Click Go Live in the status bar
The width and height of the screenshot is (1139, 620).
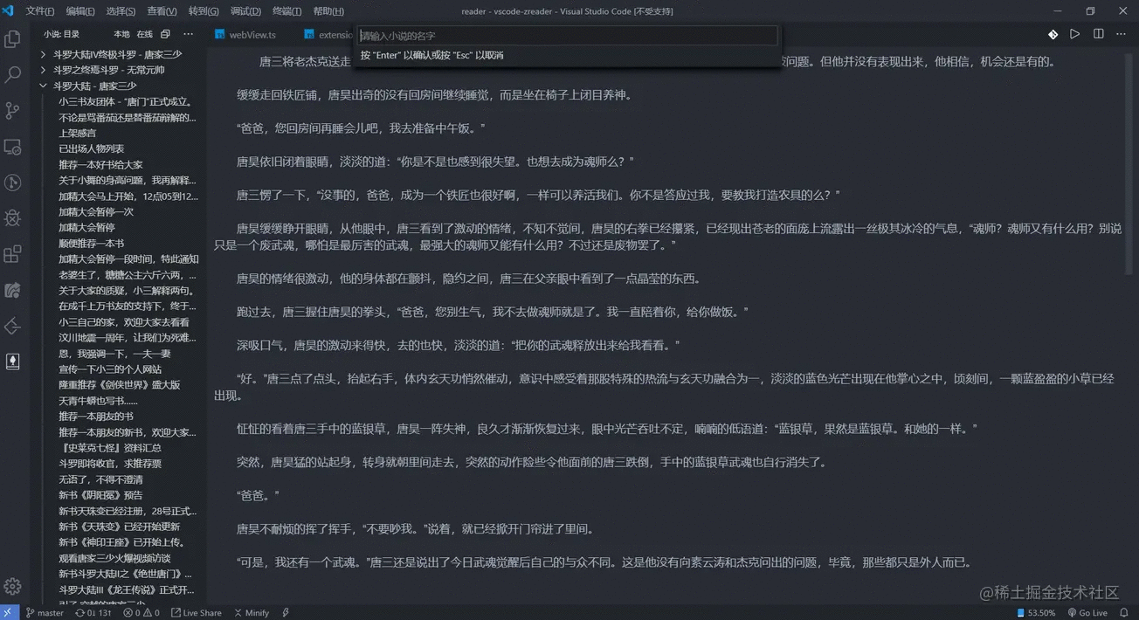click(x=1089, y=612)
